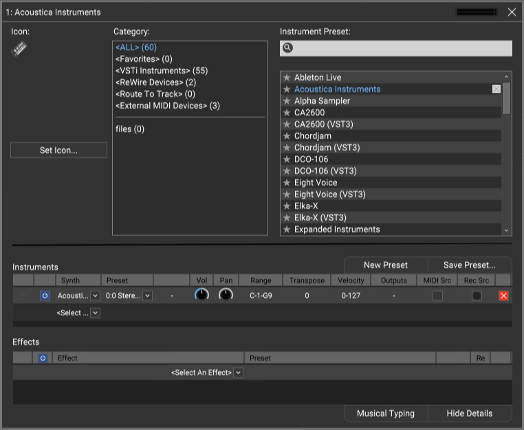Click the C-1-G9 range value
The image size is (524, 430).
point(261,296)
